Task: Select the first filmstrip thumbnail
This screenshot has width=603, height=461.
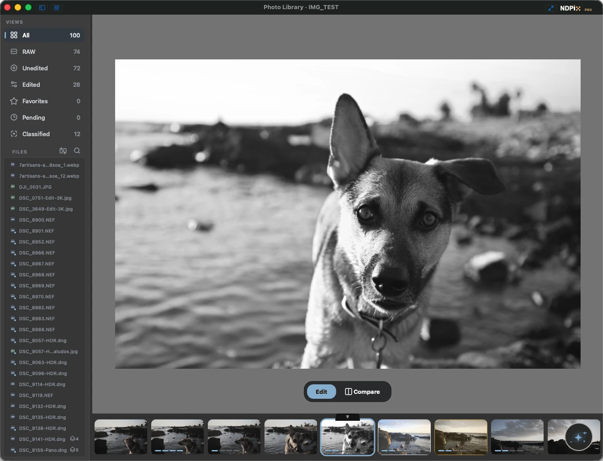Action: pyautogui.click(x=121, y=437)
